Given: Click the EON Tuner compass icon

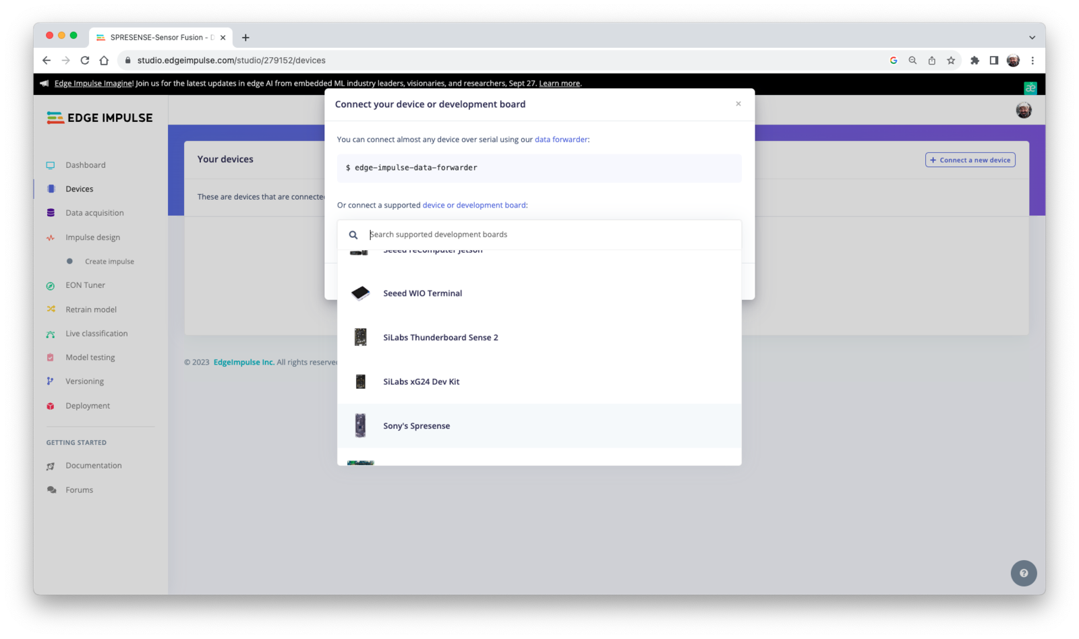Looking at the screenshot, I should click(x=51, y=286).
